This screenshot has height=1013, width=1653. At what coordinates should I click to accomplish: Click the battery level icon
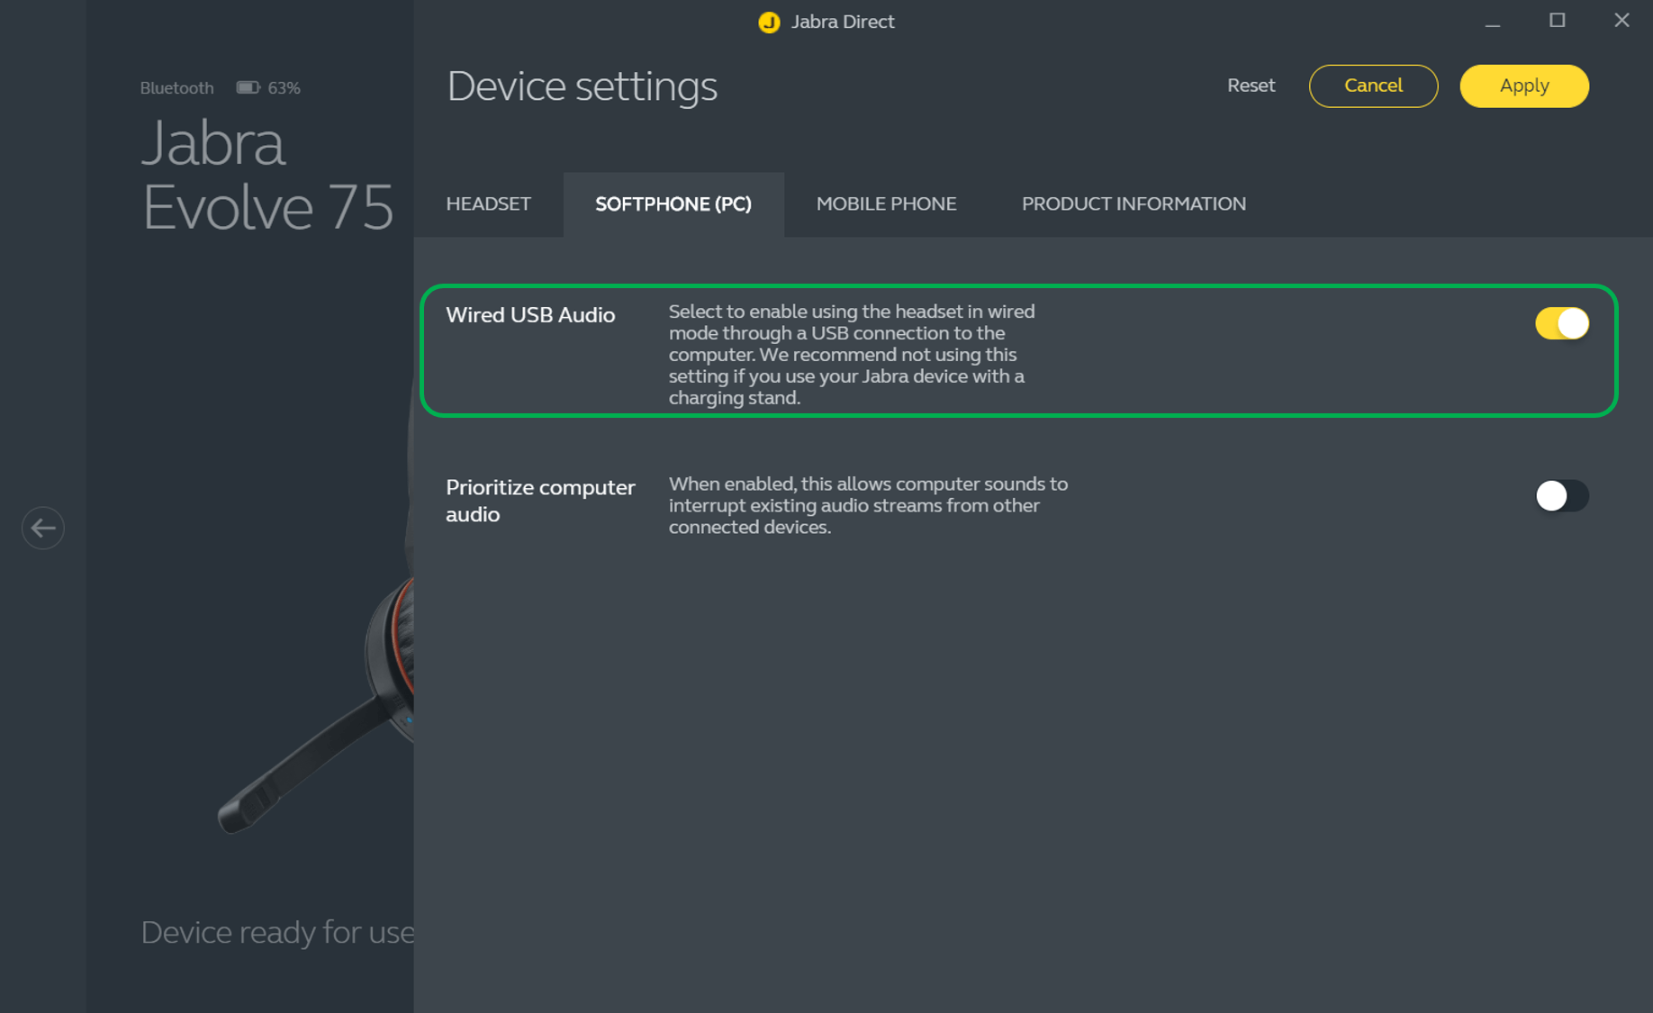[x=248, y=87]
